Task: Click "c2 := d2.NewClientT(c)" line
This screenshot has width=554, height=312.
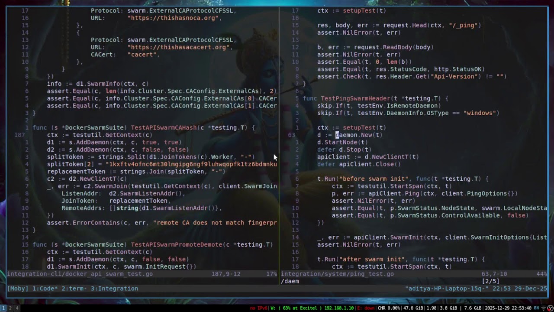Action: (87, 179)
